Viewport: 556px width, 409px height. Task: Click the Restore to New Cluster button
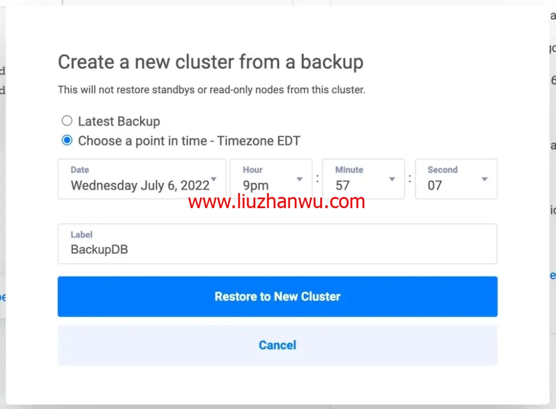tap(277, 297)
